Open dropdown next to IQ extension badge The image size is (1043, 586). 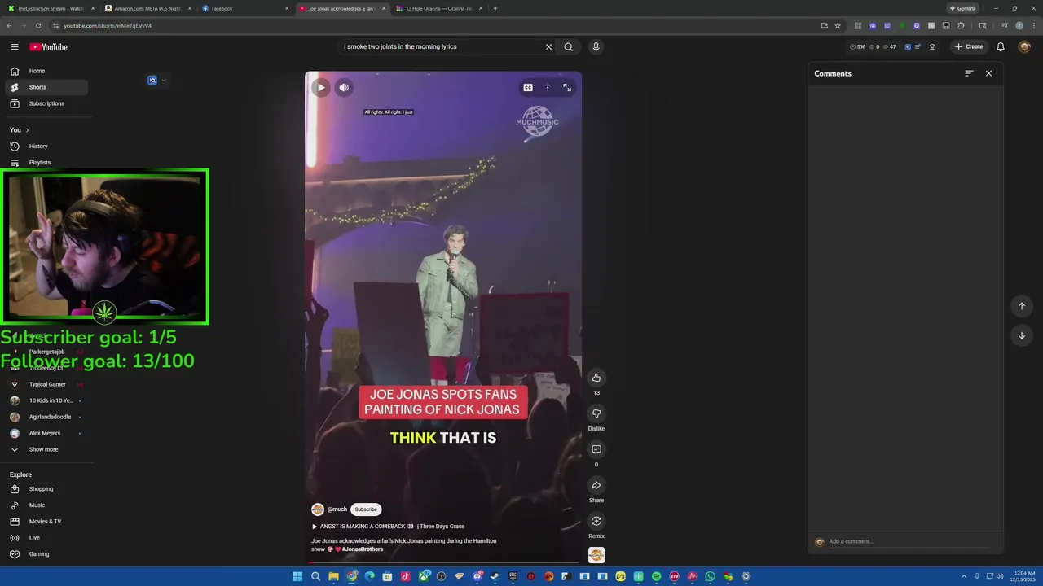click(x=164, y=81)
